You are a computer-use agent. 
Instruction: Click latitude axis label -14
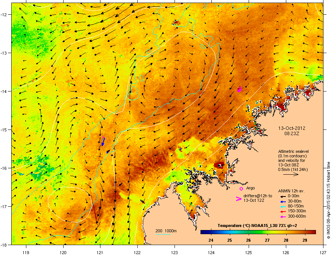4,91
